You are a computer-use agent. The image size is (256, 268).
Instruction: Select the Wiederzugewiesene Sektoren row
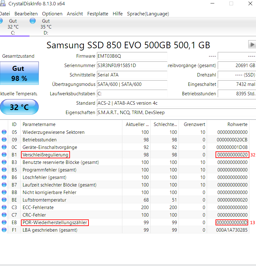125,132
